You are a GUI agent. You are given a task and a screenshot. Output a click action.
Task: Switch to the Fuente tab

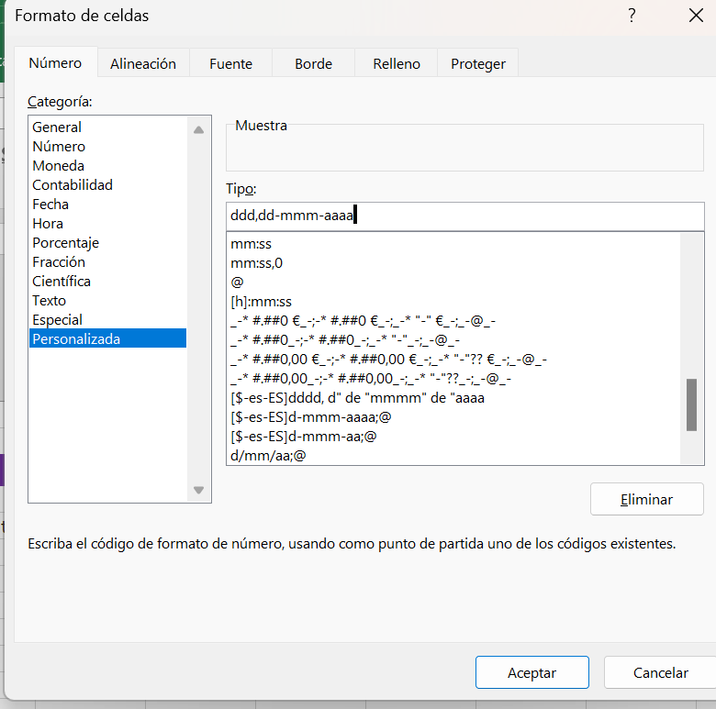(x=230, y=63)
